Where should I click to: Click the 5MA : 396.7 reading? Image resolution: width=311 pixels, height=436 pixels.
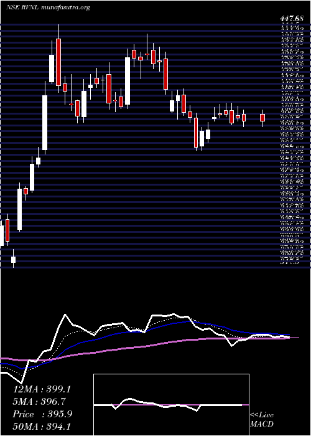coord(40,402)
